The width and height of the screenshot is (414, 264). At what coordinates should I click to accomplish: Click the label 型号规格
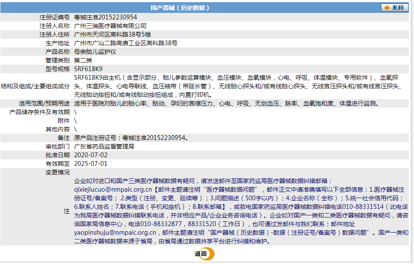tap(58, 69)
